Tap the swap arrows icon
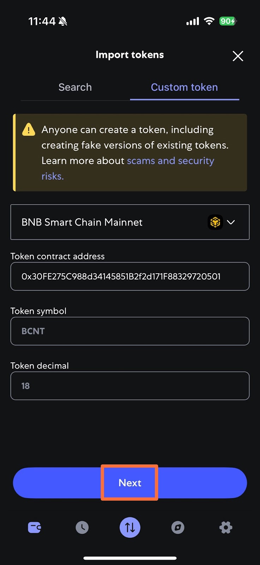260x565 pixels. coord(130,528)
